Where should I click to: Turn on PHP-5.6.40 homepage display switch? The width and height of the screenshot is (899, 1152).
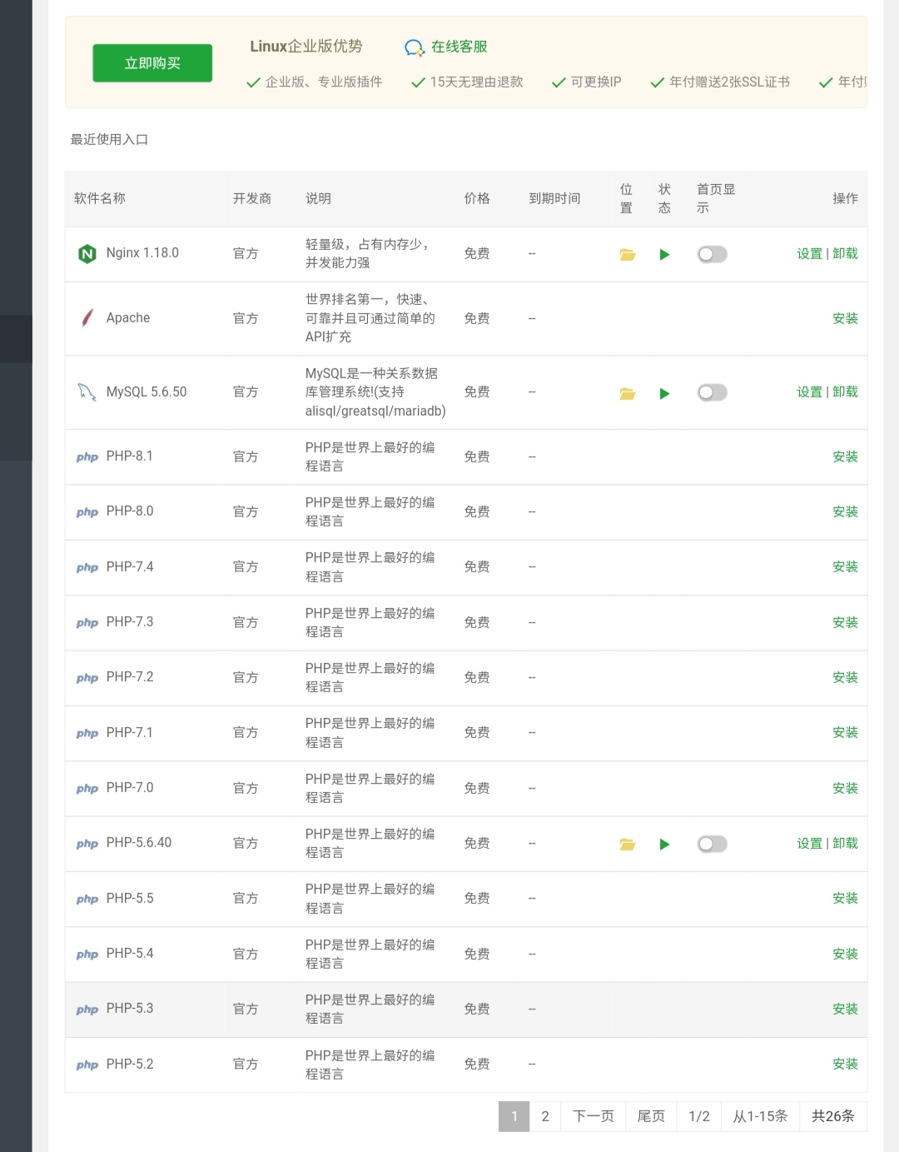click(712, 844)
